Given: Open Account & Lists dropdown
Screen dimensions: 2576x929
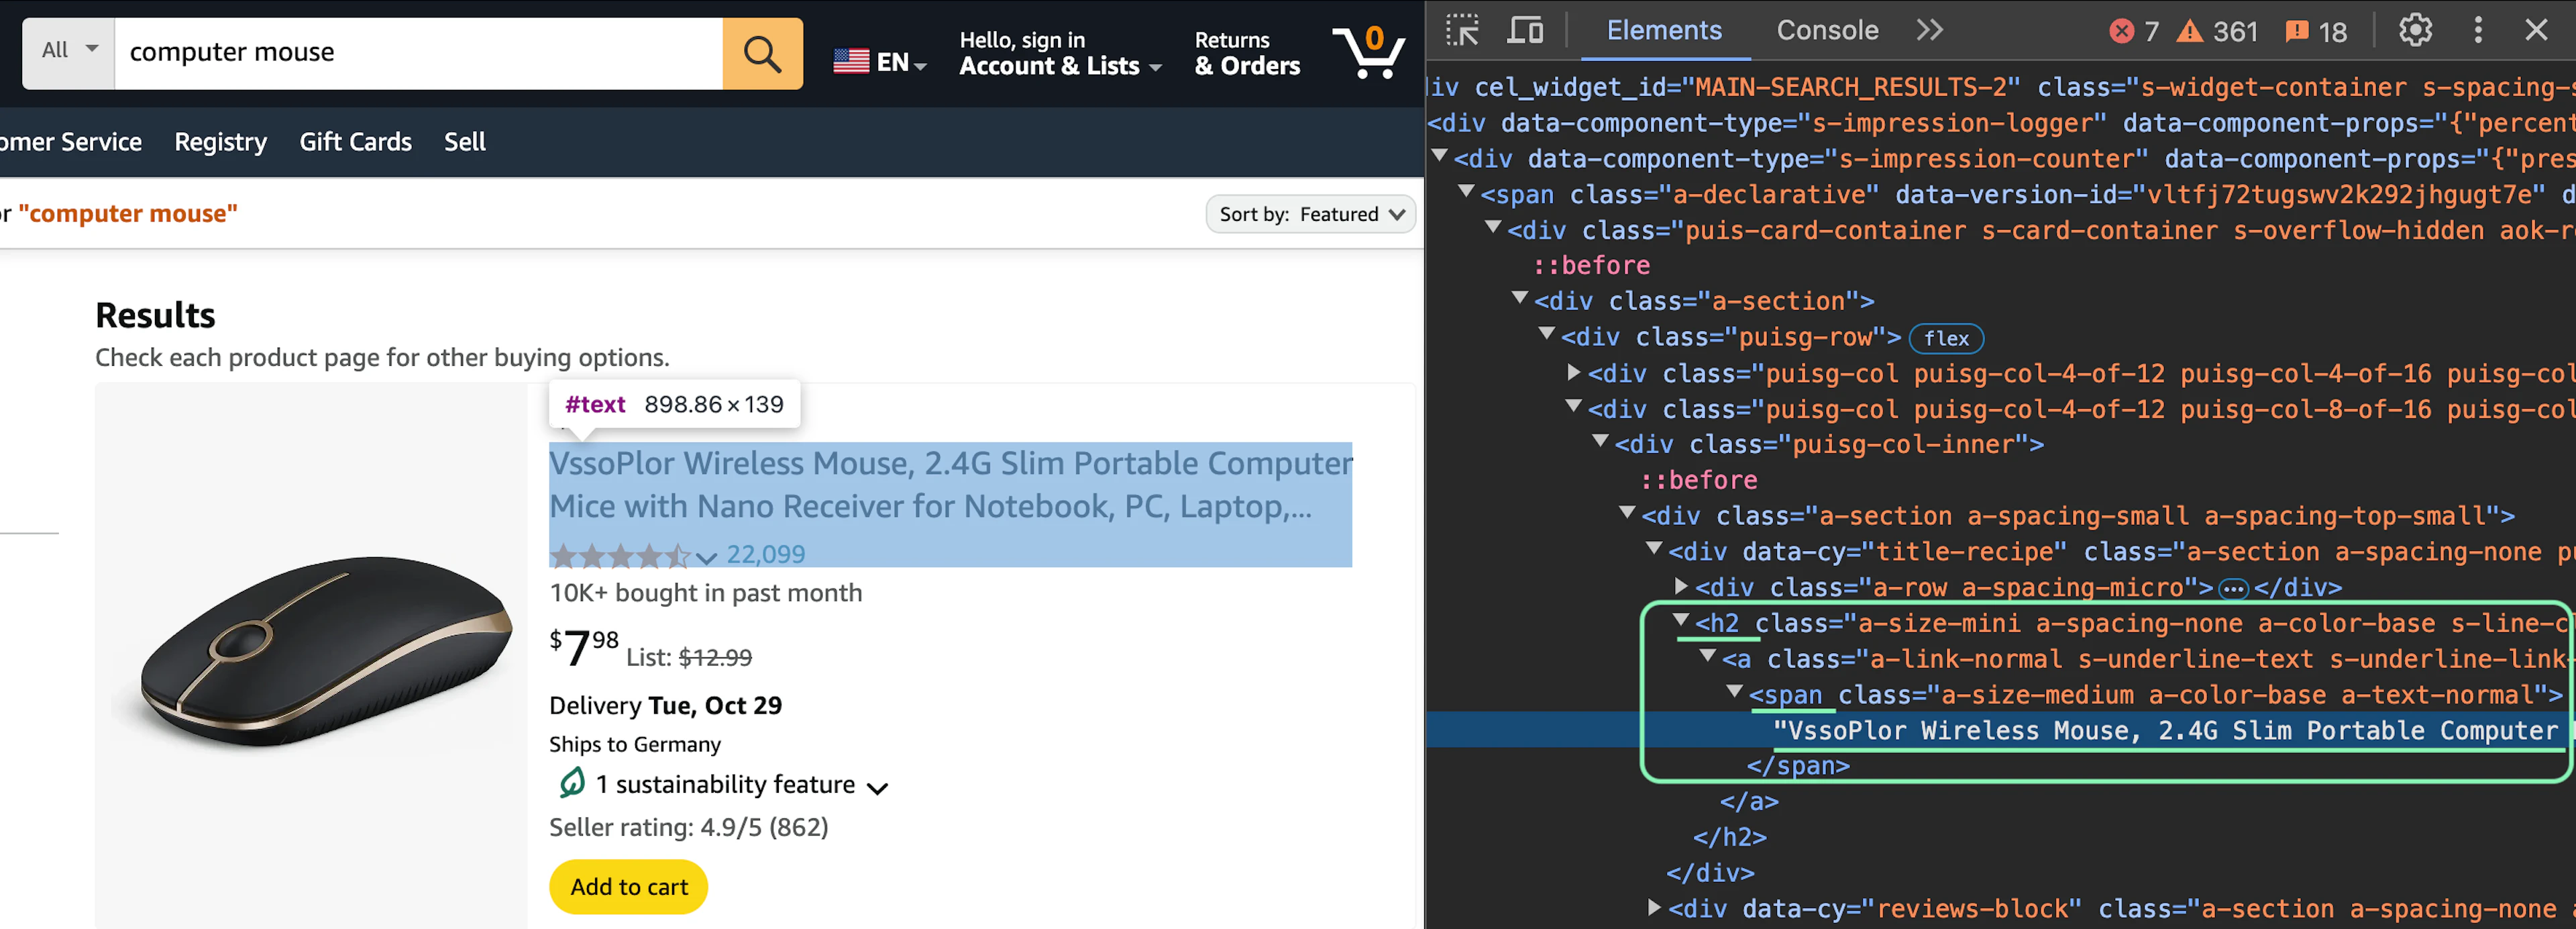Looking at the screenshot, I should [x=1060, y=54].
